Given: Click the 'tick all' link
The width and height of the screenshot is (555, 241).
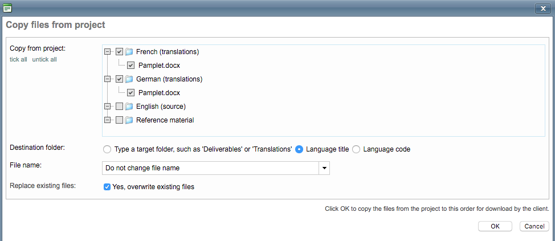Looking at the screenshot, I should (x=18, y=60).
